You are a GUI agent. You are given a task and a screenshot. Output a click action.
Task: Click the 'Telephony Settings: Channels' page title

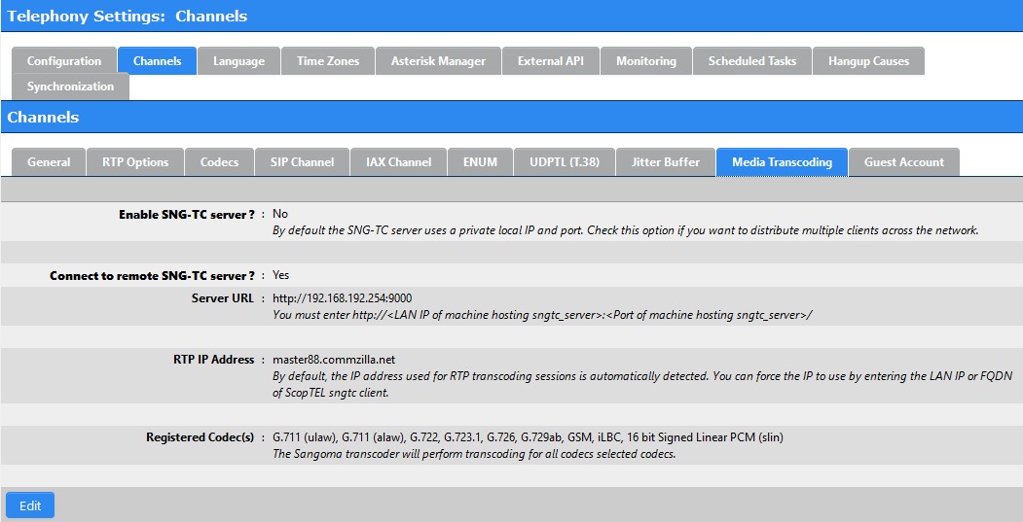click(x=128, y=17)
